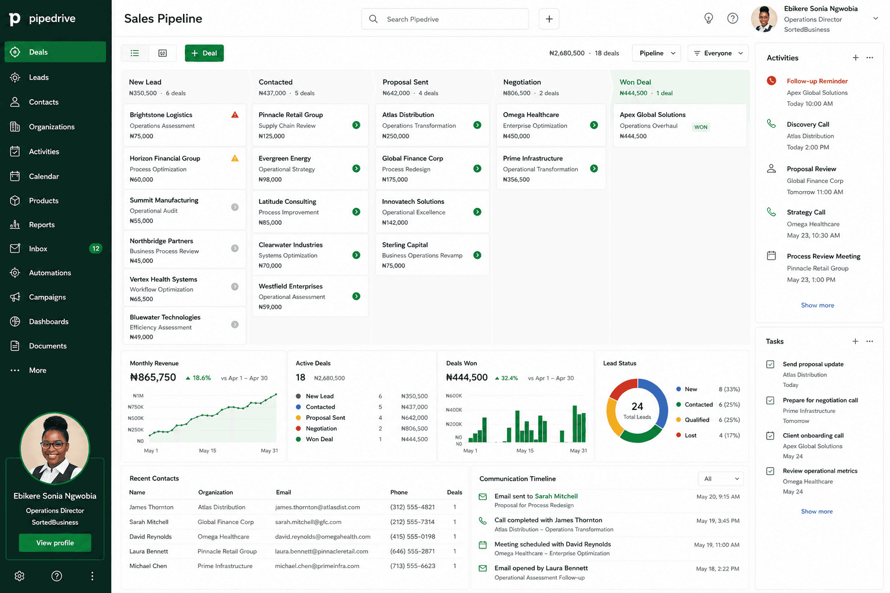Click Horizon Financial Group yellow warning icon

click(x=235, y=158)
